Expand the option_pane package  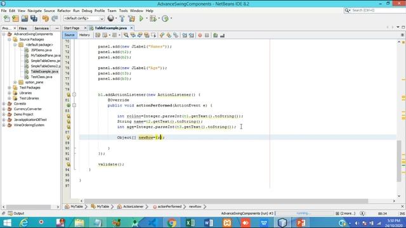[x=15, y=82]
